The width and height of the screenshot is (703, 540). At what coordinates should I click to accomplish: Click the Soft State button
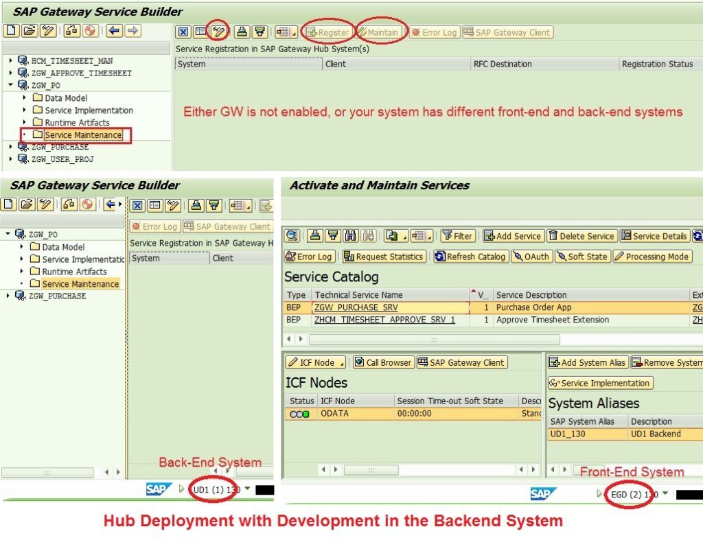582,257
